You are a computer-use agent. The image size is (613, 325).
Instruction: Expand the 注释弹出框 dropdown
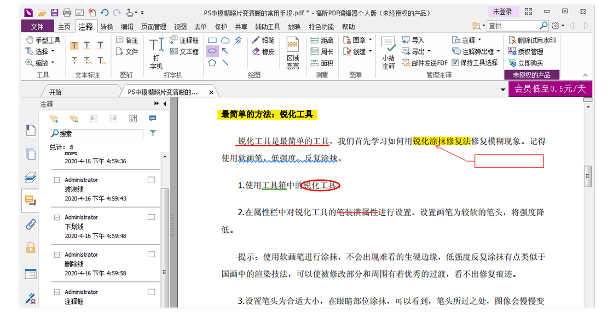click(x=498, y=51)
